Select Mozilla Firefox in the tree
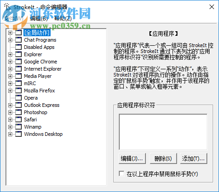The image size is (219, 192). point(39,91)
